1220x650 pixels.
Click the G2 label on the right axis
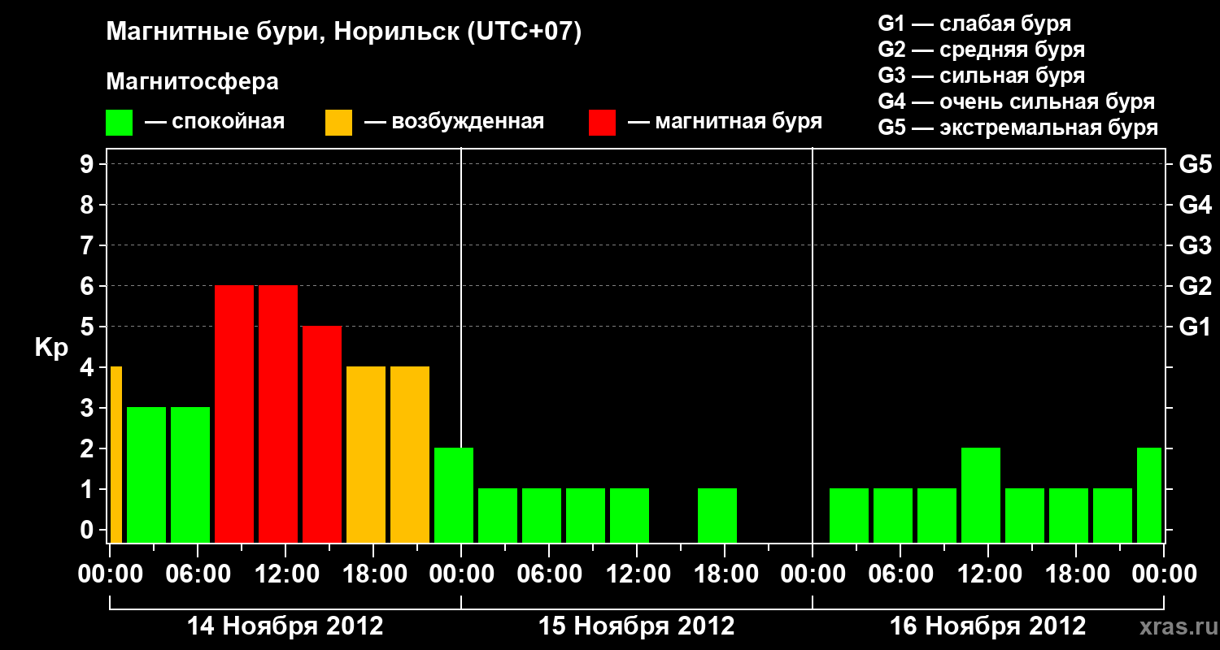click(x=1195, y=286)
